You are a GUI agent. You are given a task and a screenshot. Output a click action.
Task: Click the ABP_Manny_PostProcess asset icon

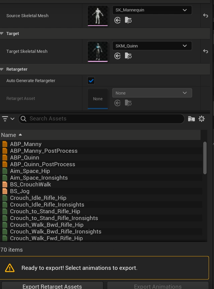(5, 151)
